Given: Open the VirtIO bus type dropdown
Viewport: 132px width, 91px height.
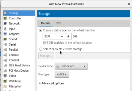Looking at the screenshot, I should coord(62,74).
